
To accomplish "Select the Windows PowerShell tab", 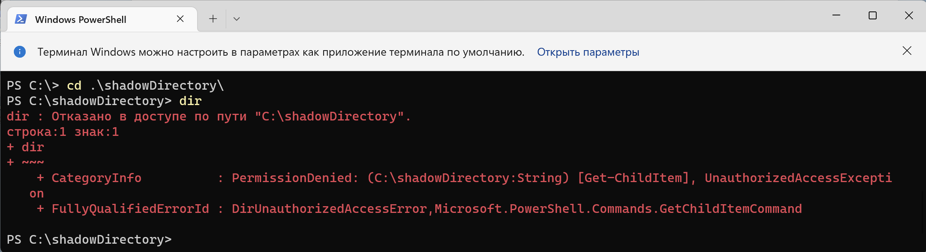I will 81,19.
